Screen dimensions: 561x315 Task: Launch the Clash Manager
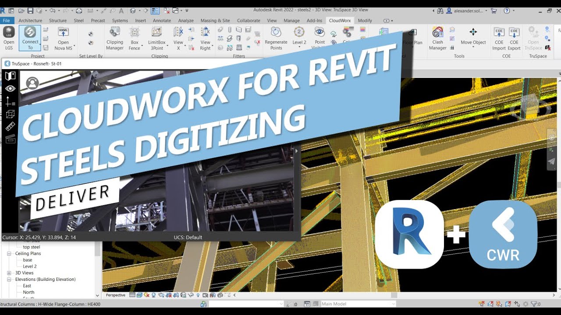click(x=437, y=38)
